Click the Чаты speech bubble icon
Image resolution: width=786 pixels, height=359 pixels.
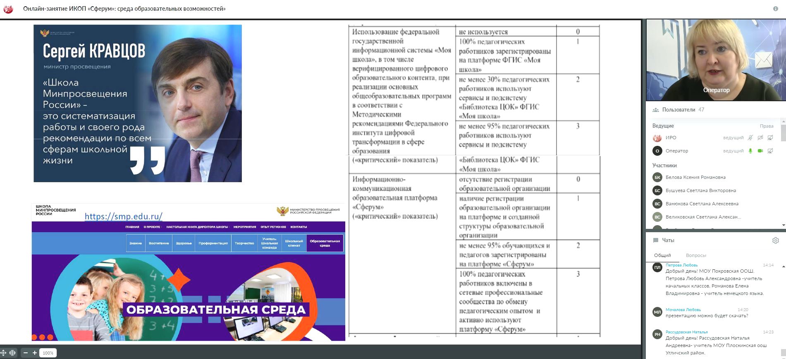coord(655,240)
